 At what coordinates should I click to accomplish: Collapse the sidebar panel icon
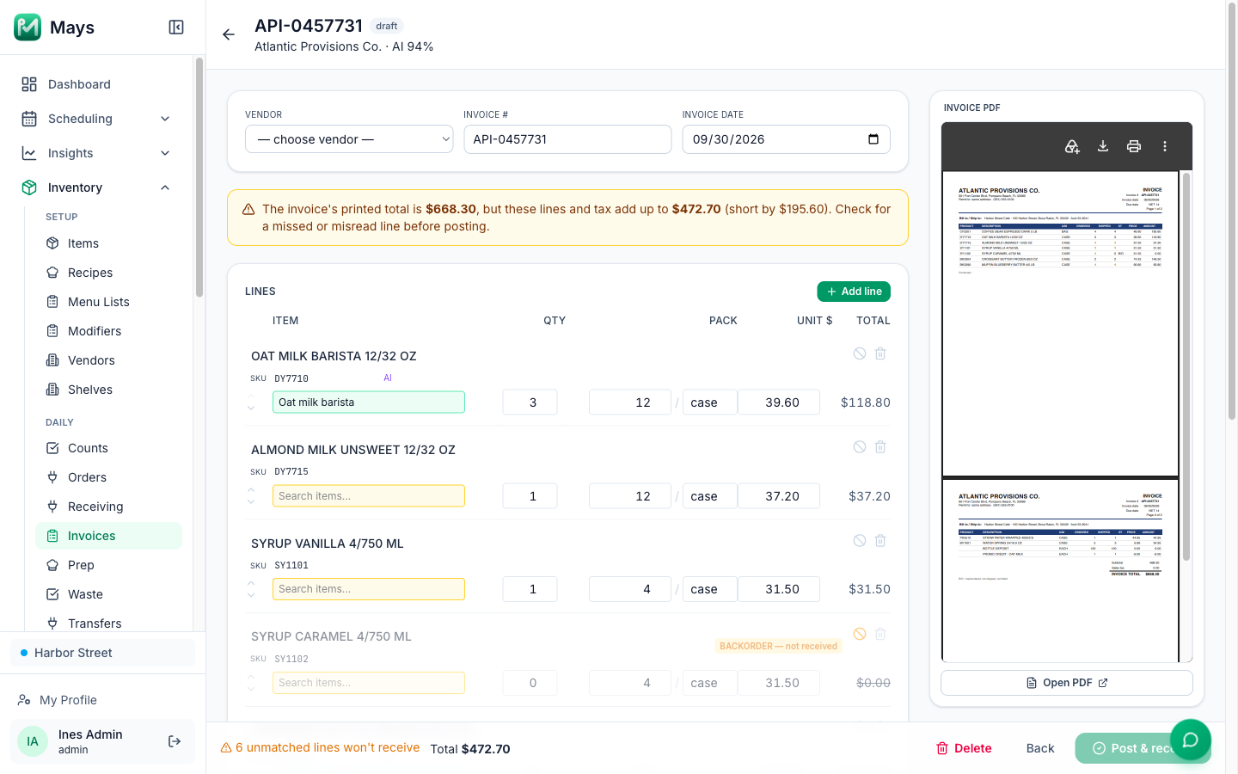176,28
